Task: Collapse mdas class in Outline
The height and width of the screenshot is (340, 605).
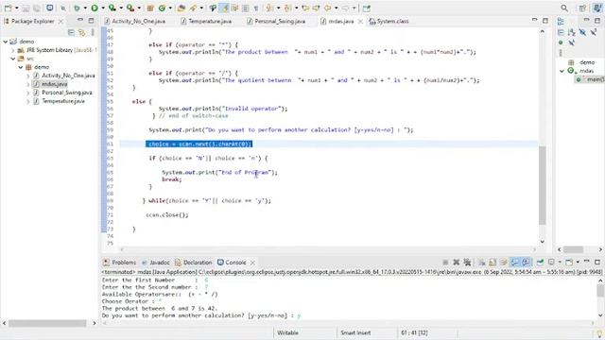Action: [562, 71]
